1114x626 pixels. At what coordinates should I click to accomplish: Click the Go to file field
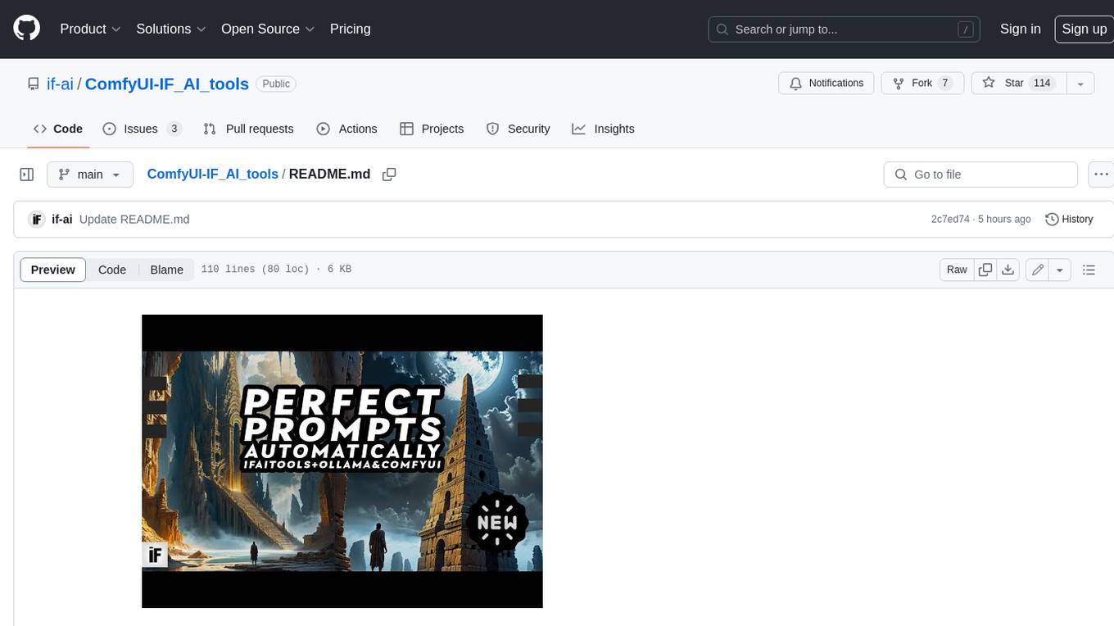980,175
